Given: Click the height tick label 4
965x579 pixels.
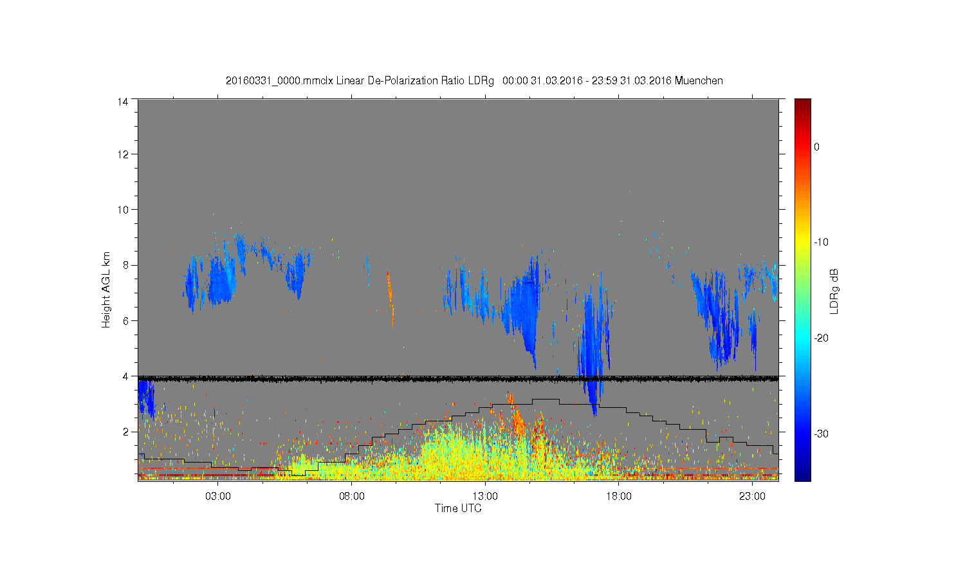Looking at the screenshot, I should (125, 376).
